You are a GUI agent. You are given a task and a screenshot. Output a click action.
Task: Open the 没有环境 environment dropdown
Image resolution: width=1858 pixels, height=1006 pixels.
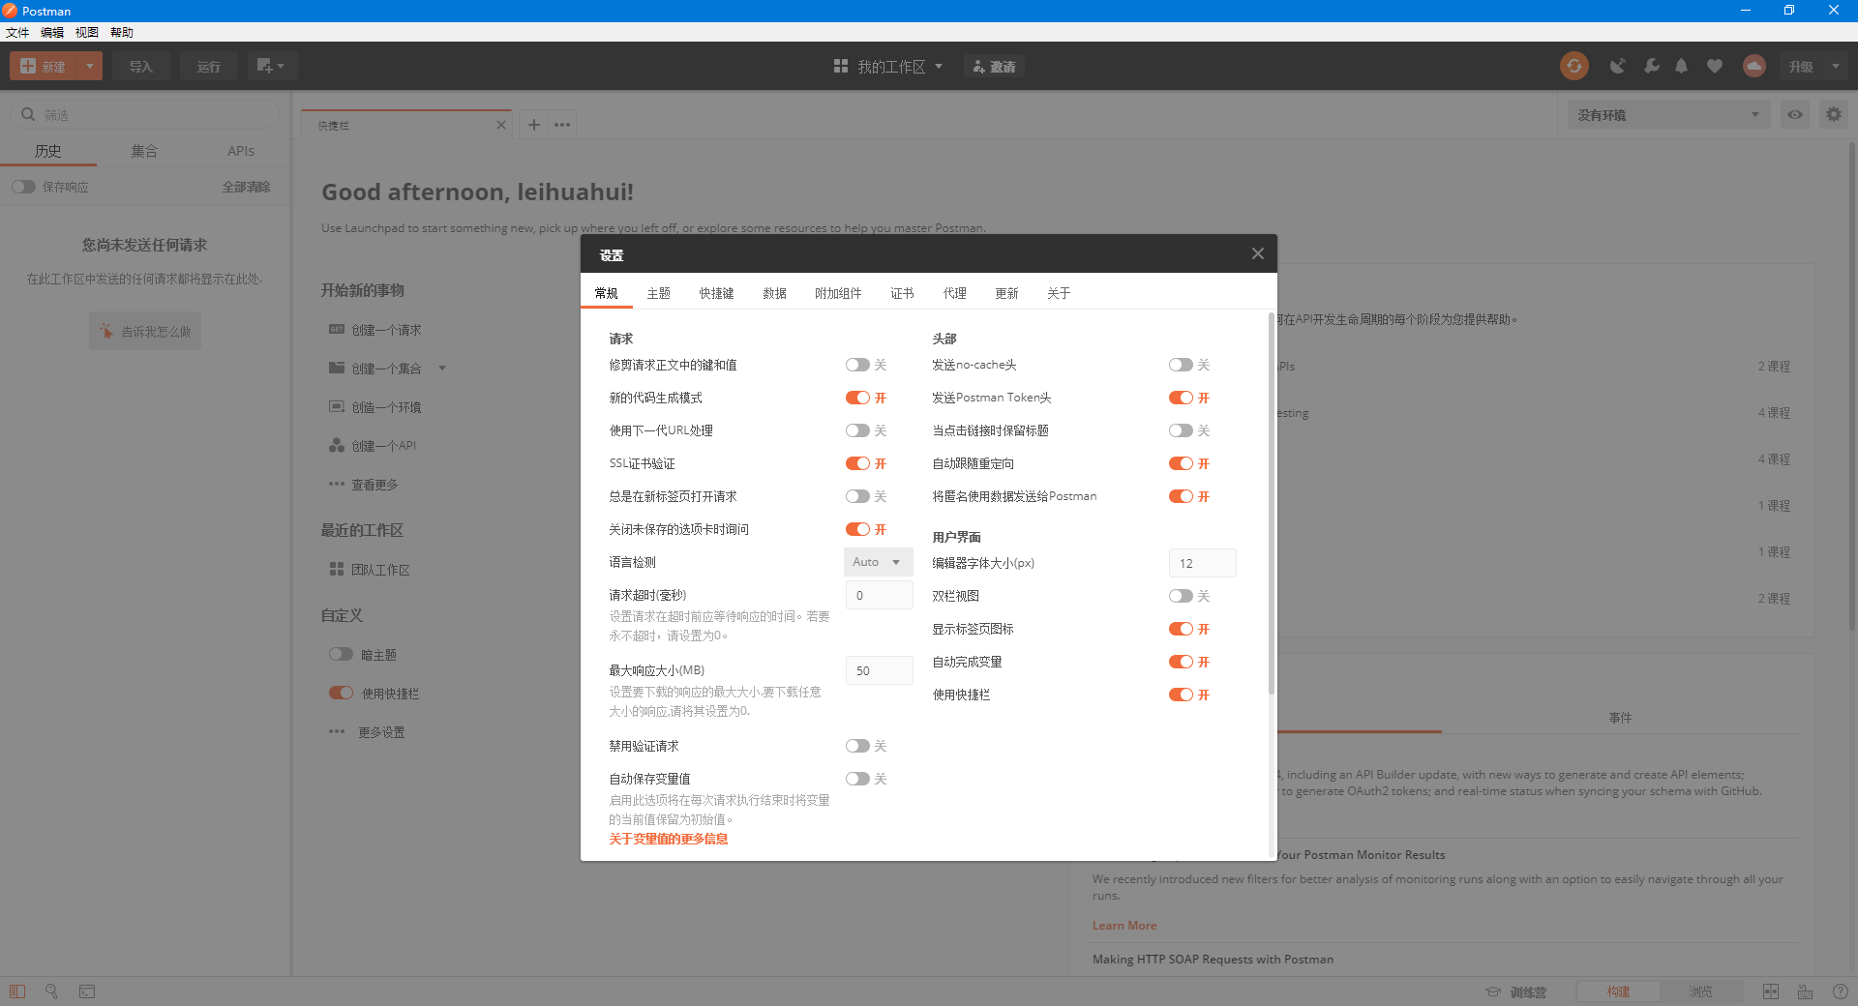point(1666,114)
